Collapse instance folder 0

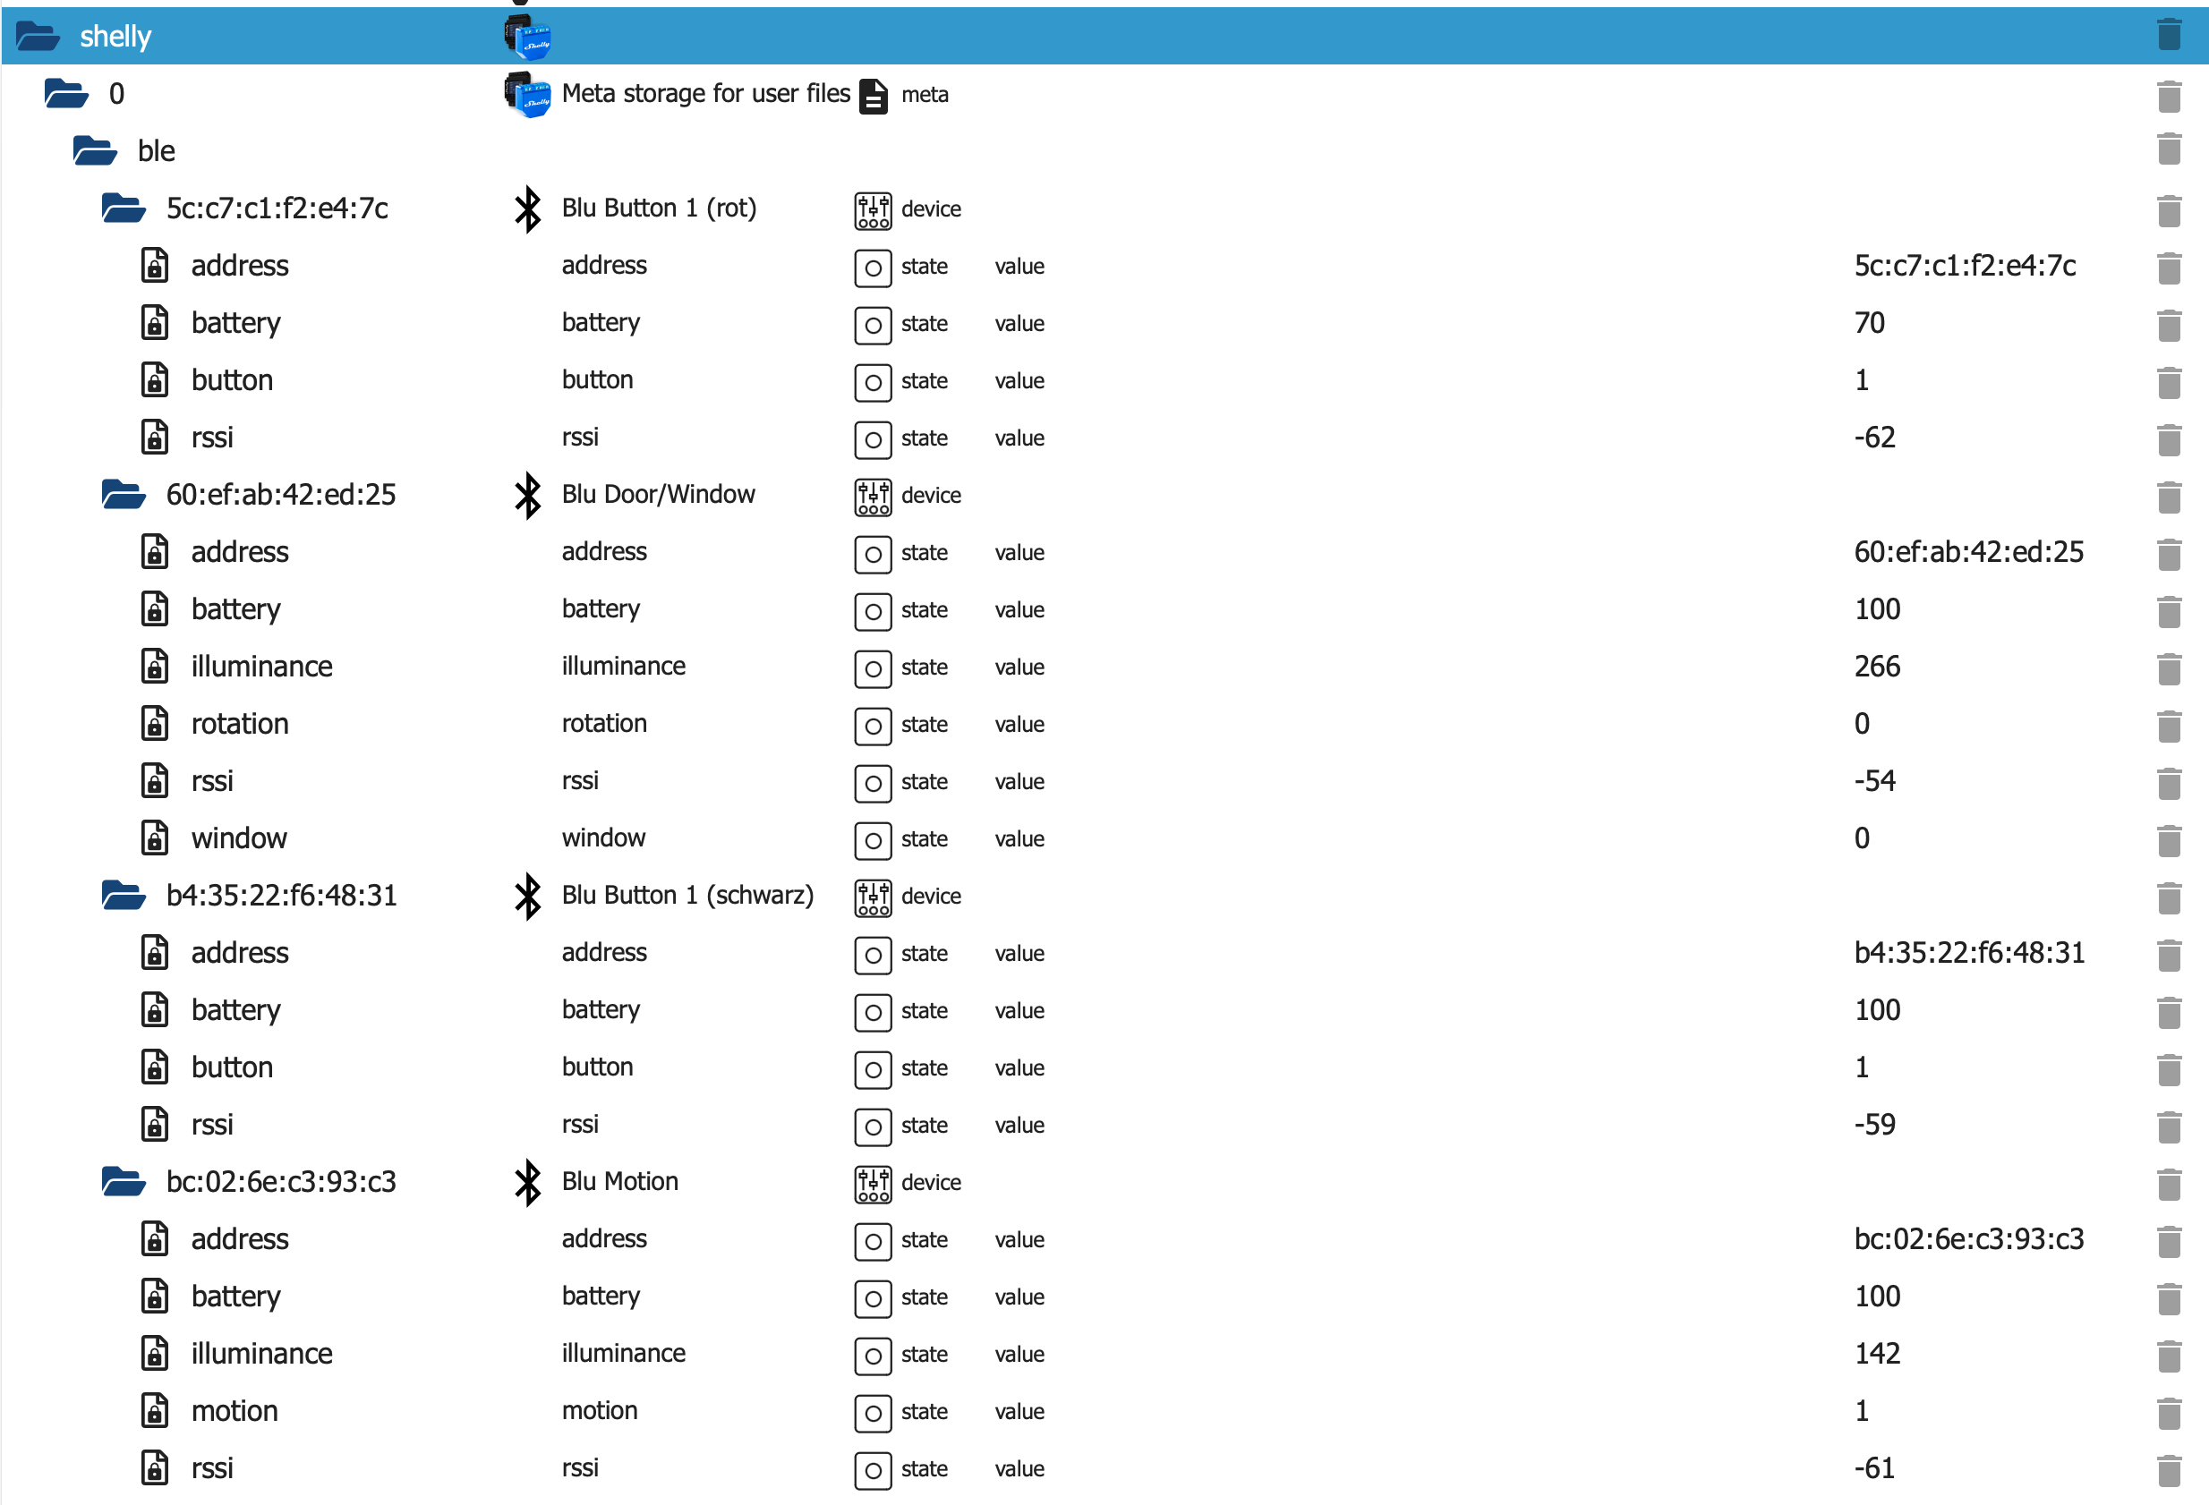point(66,94)
